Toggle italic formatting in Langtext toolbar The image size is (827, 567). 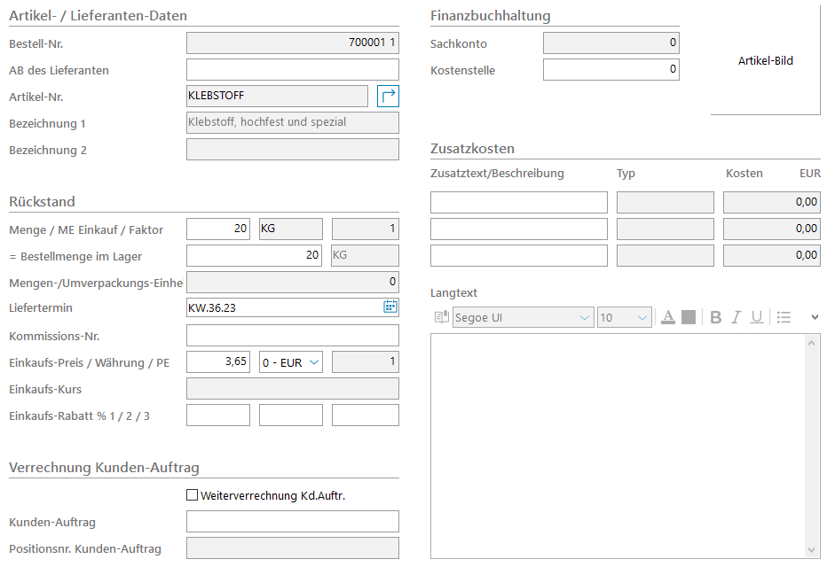[x=736, y=317]
